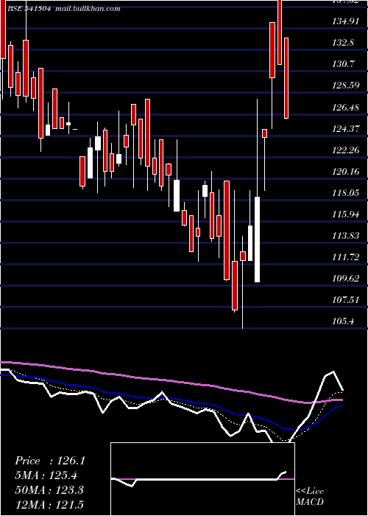Select the 115.94 price axis label

345,215
